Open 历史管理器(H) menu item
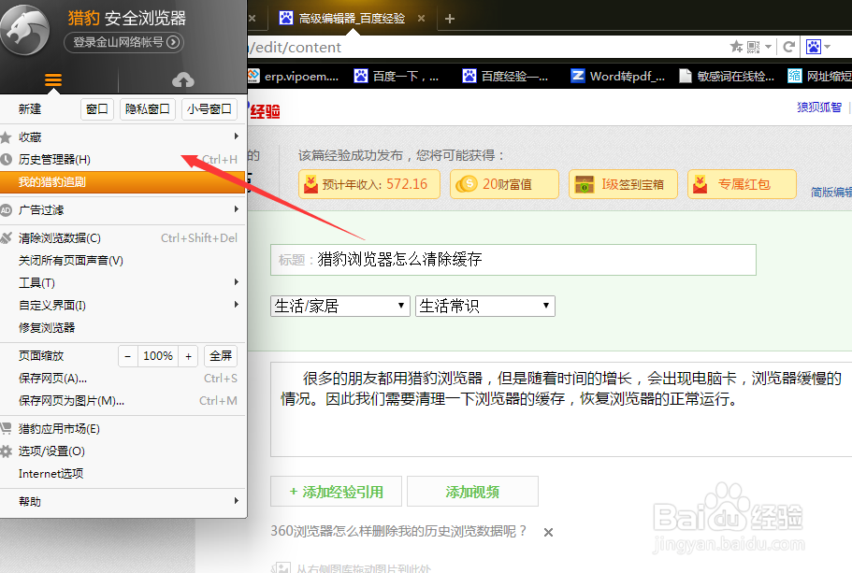 point(123,159)
